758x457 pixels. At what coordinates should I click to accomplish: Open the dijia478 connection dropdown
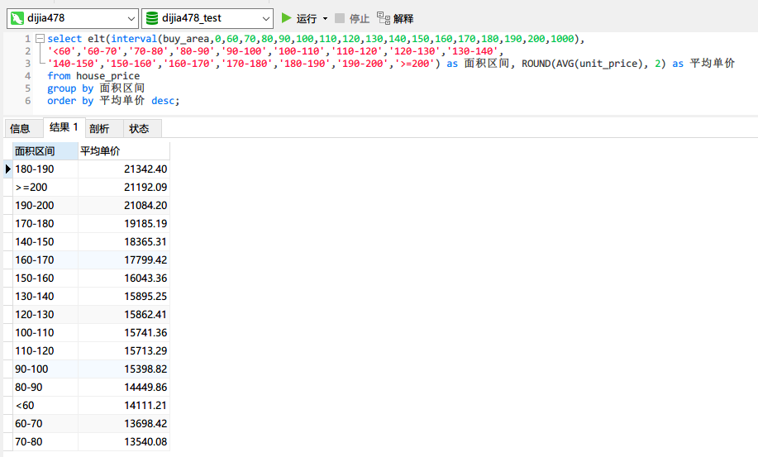click(x=130, y=18)
